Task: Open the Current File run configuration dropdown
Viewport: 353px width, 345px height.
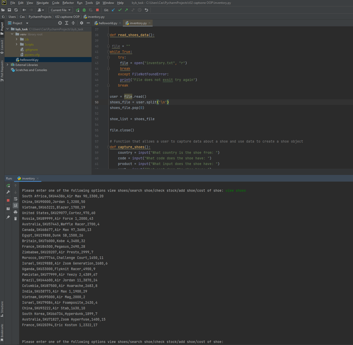Action: [61, 10]
